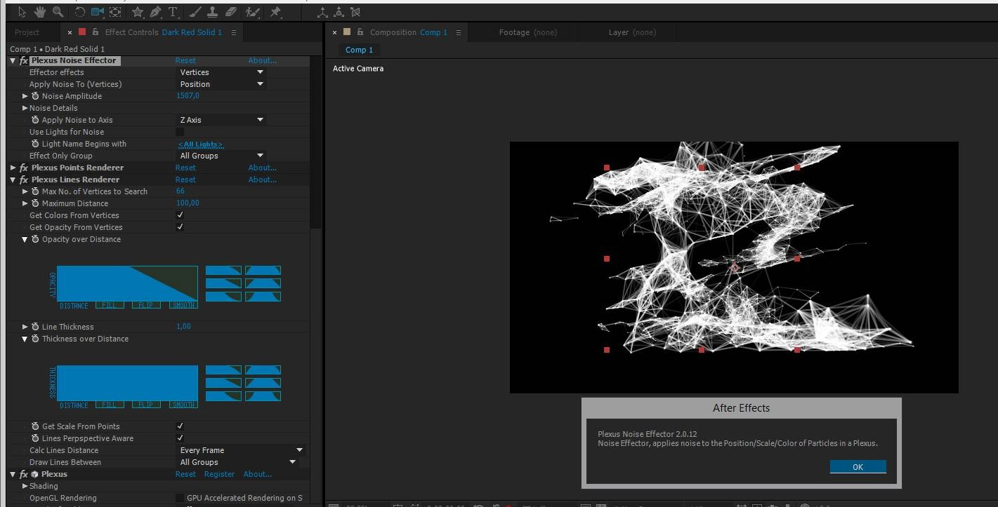Reset the Plexus Noise Effector
This screenshot has height=507, width=998.
(x=185, y=61)
